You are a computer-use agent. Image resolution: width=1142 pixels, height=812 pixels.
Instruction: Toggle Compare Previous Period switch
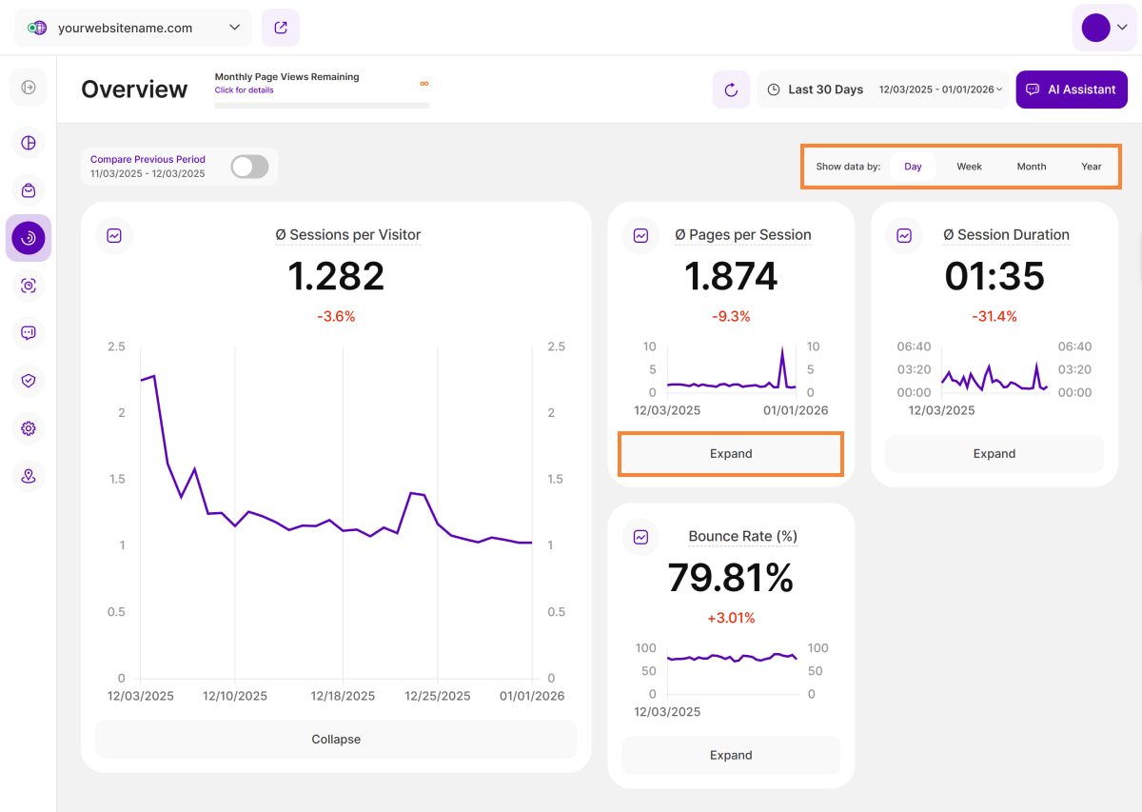pos(249,167)
